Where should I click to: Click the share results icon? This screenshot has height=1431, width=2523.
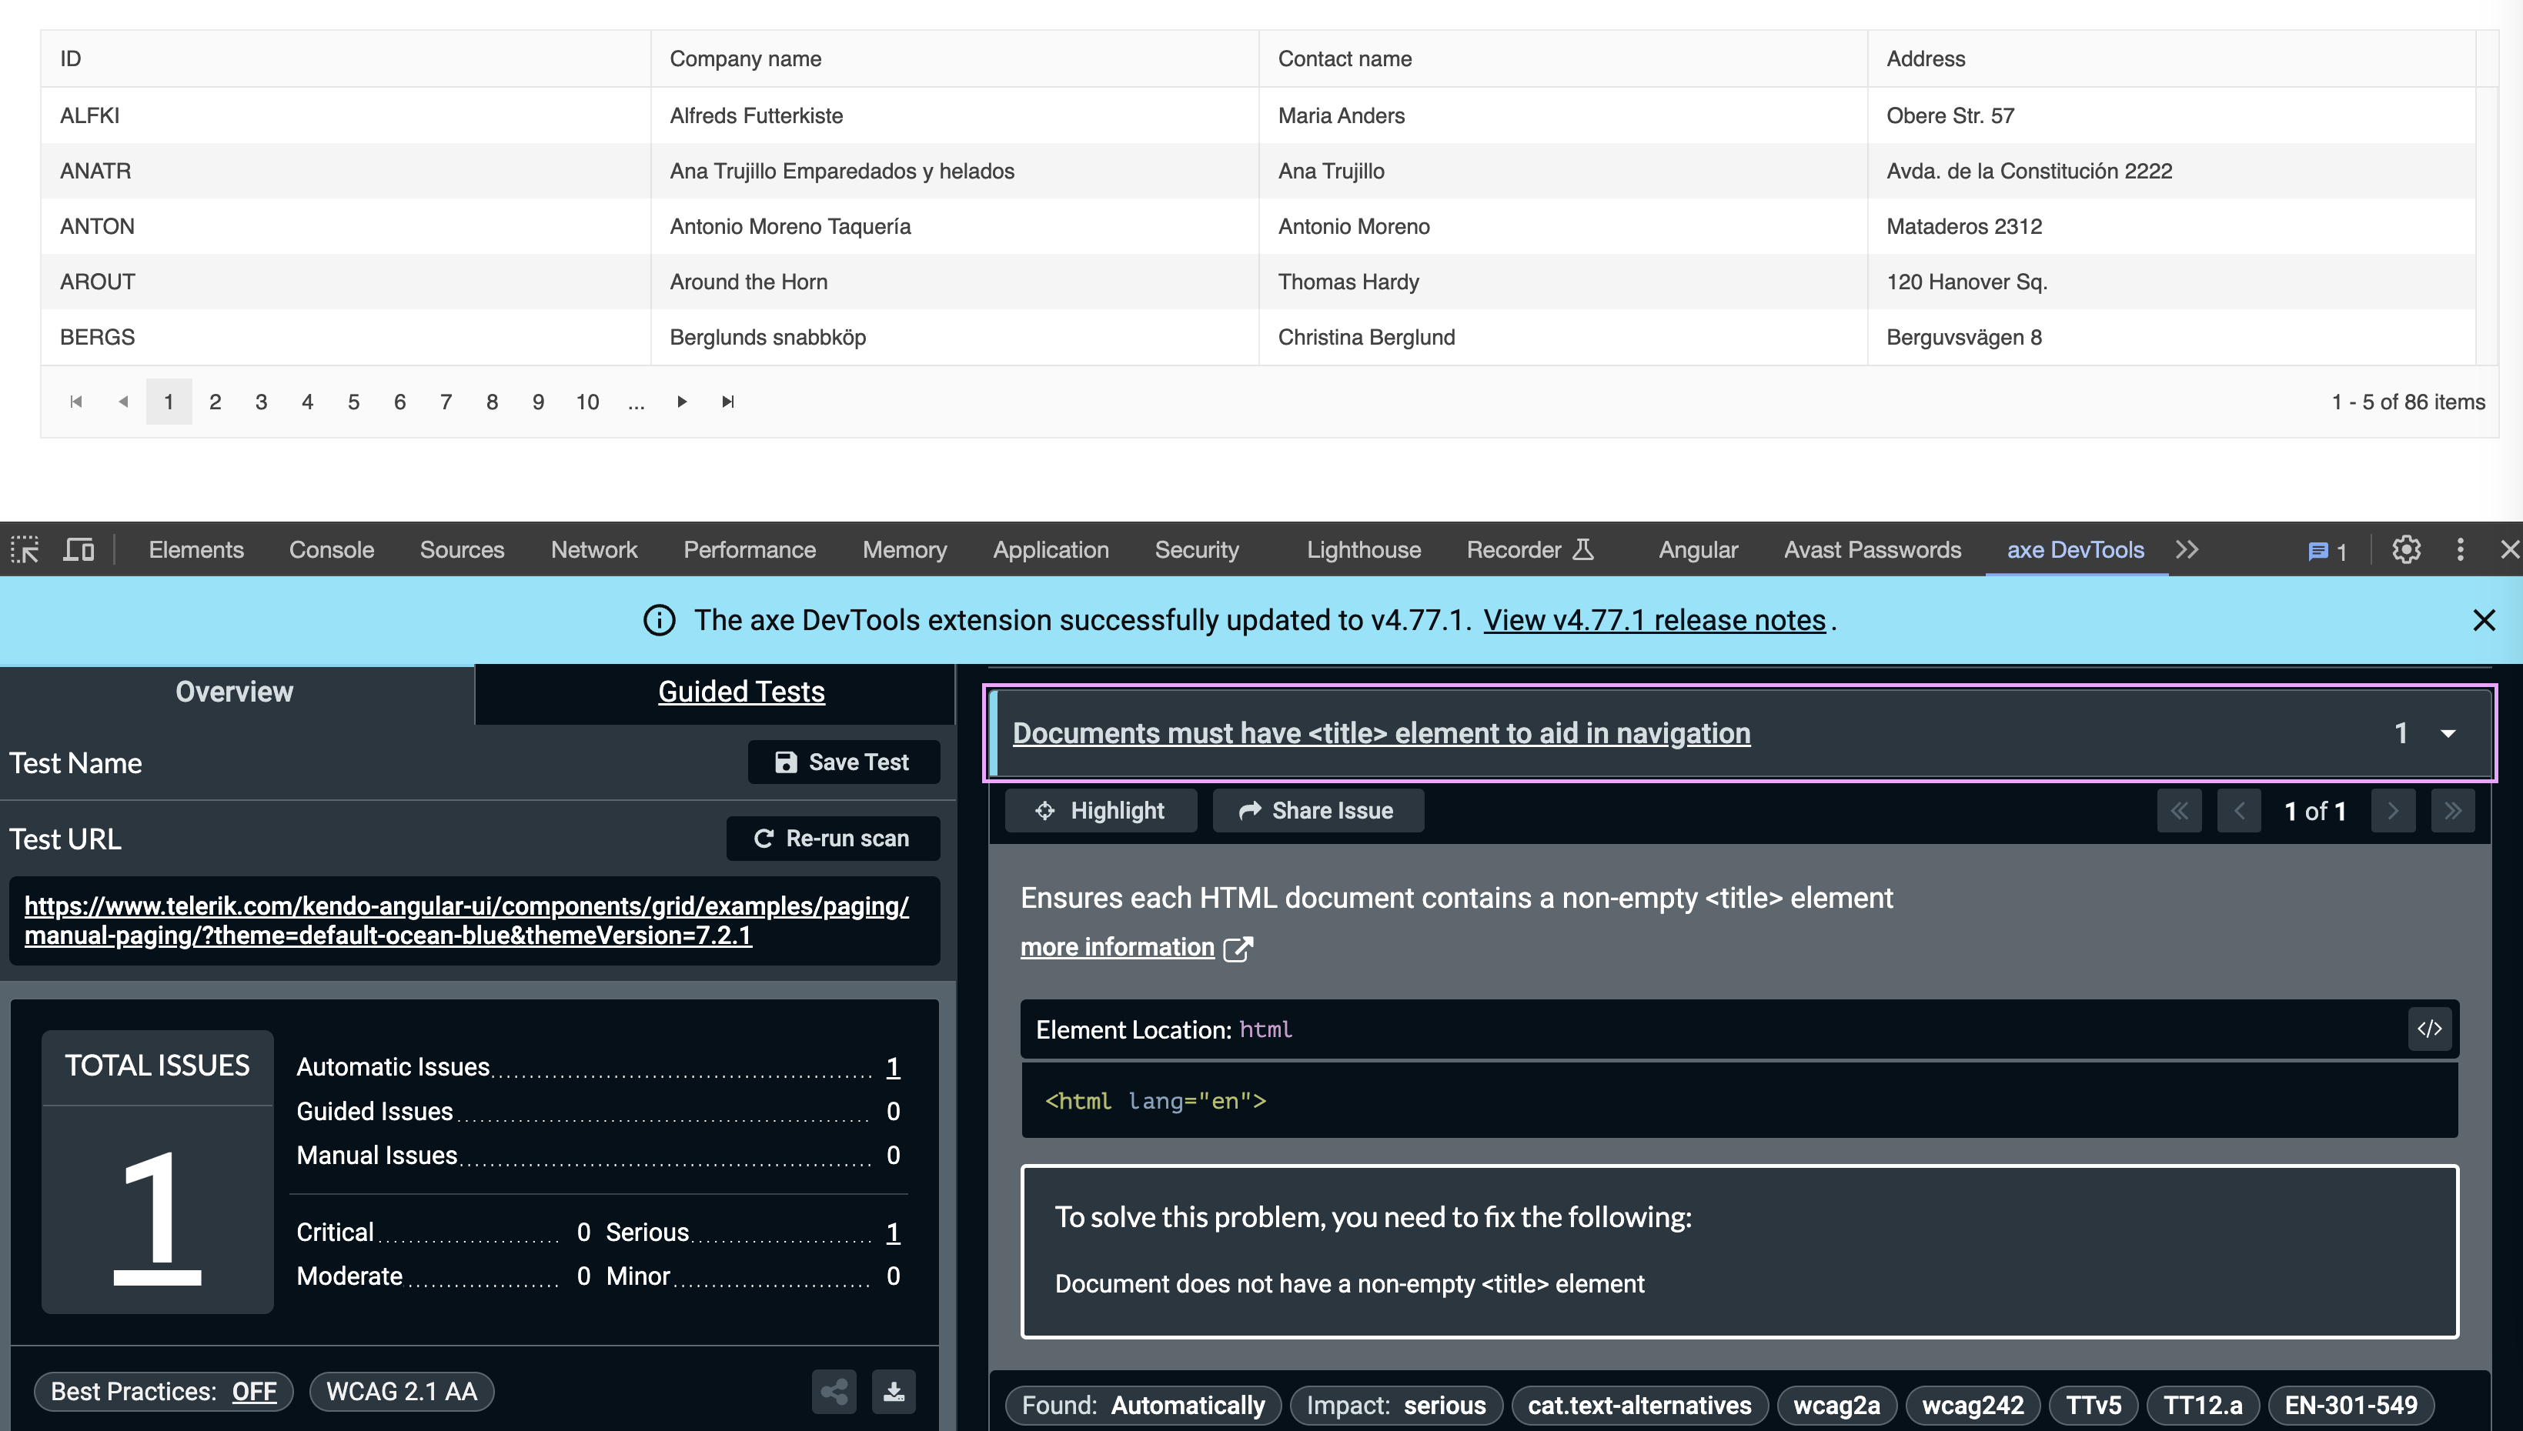point(834,1392)
